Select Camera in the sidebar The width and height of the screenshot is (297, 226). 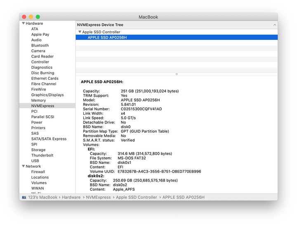point(38,51)
